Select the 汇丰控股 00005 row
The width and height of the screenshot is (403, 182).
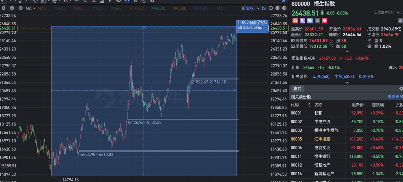[x=346, y=139]
